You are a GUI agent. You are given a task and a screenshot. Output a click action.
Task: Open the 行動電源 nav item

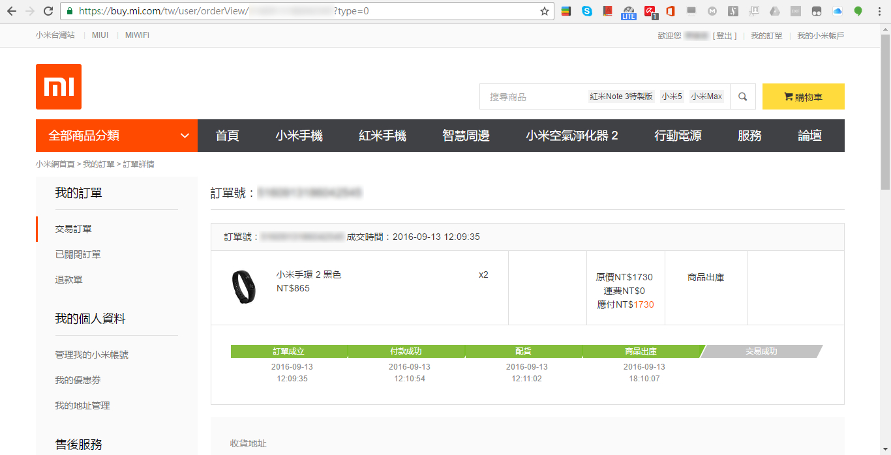[x=678, y=136]
